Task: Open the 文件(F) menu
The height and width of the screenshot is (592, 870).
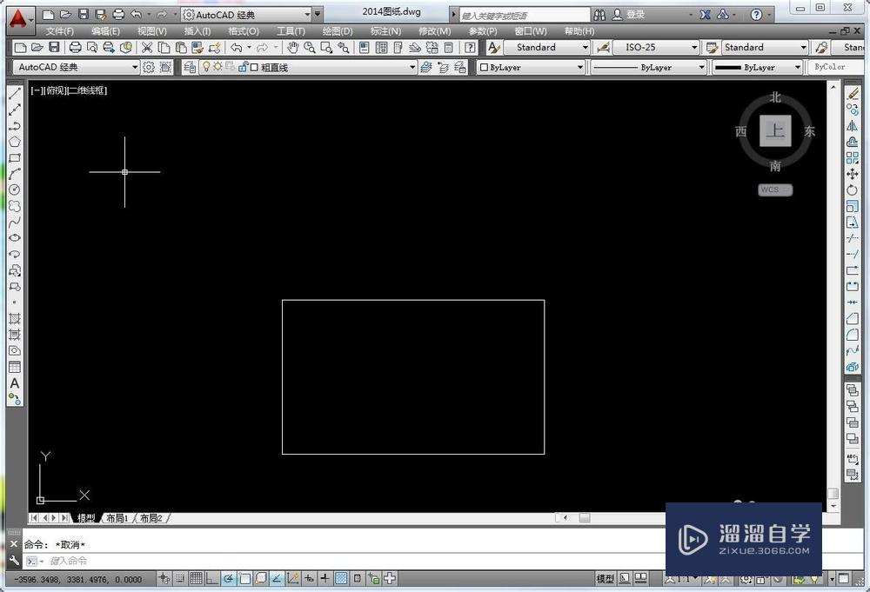Action: pos(59,31)
